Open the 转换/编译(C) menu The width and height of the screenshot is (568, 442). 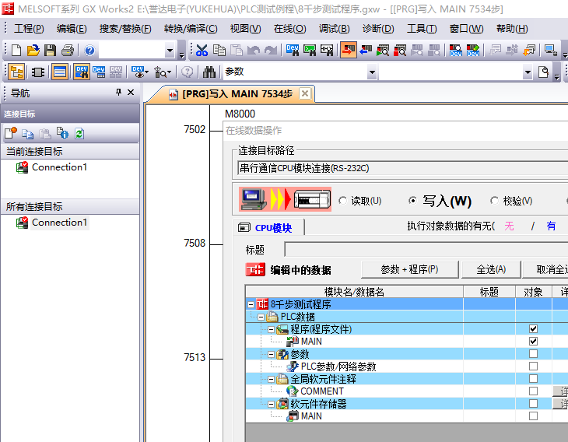coord(191,29)
